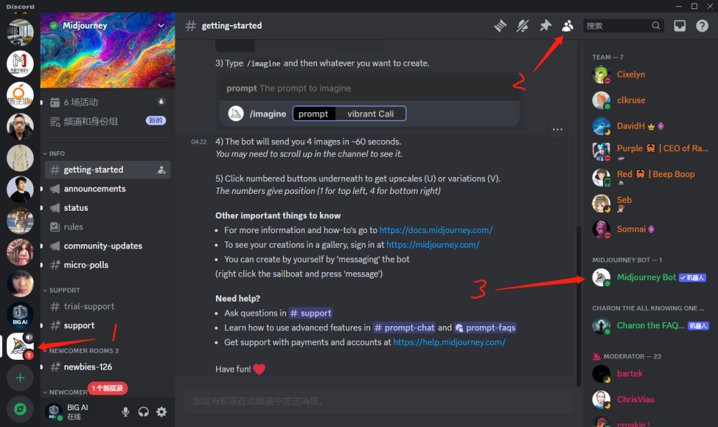Mute the microphone in user panel

pyautogui.click(x=126, y=412)
